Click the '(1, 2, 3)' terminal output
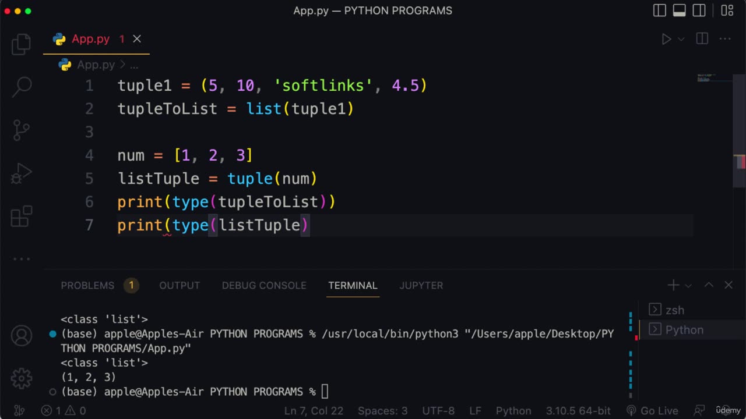The image size is (746, 419). coord(89,377)
